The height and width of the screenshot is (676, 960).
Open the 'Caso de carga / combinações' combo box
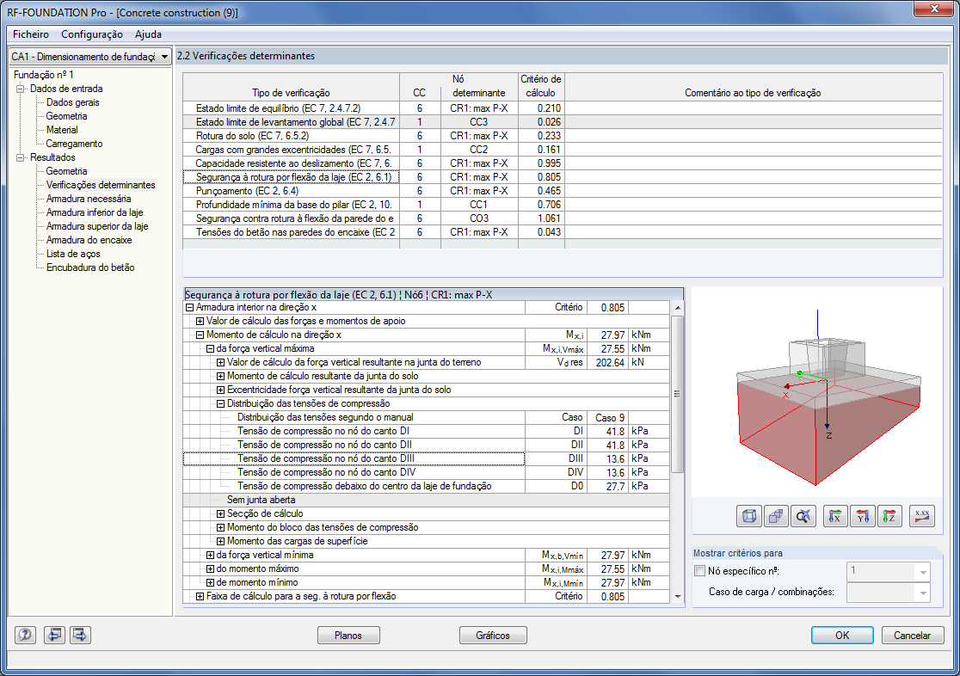tap(889, 592)
